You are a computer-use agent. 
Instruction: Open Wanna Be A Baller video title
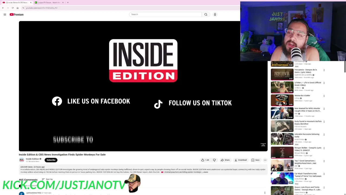point(302,96)
